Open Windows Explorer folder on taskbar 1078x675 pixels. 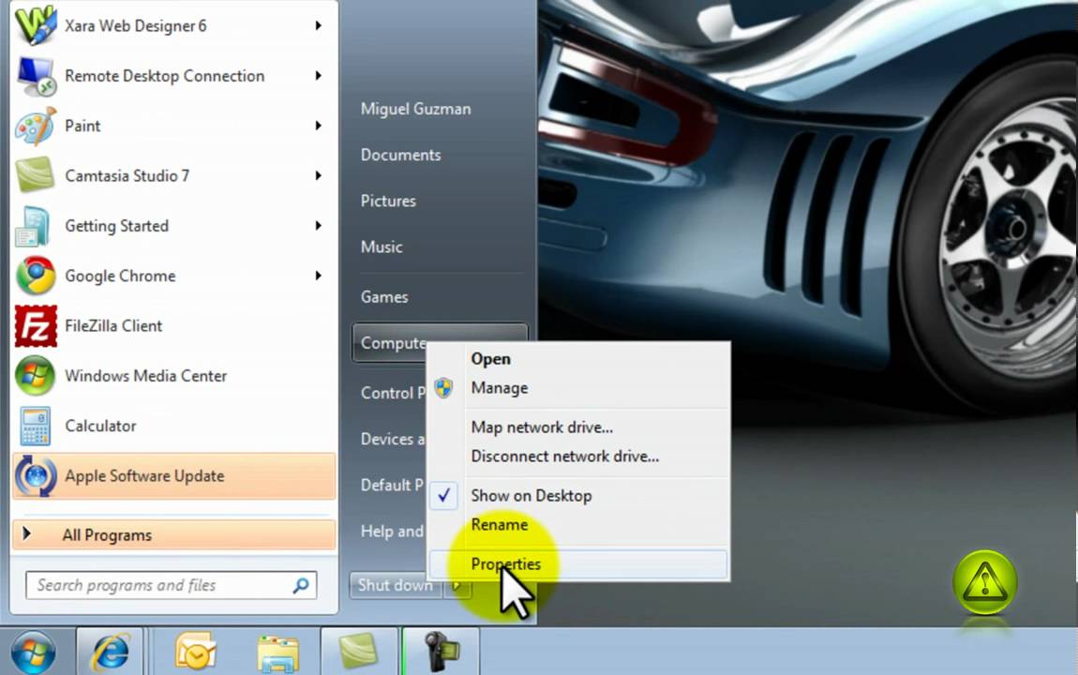pos(277,653)
